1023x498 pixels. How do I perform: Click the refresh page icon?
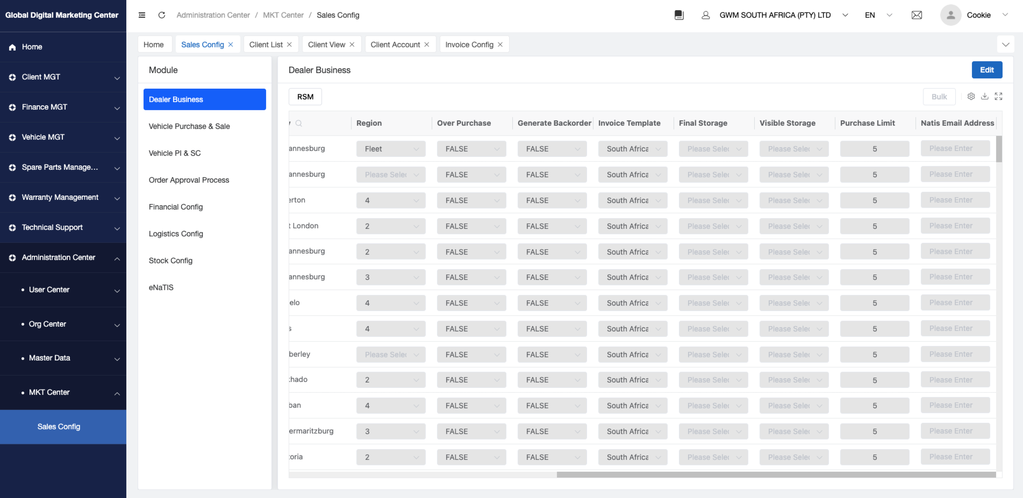pyautogui.click(x=161, y=15)
